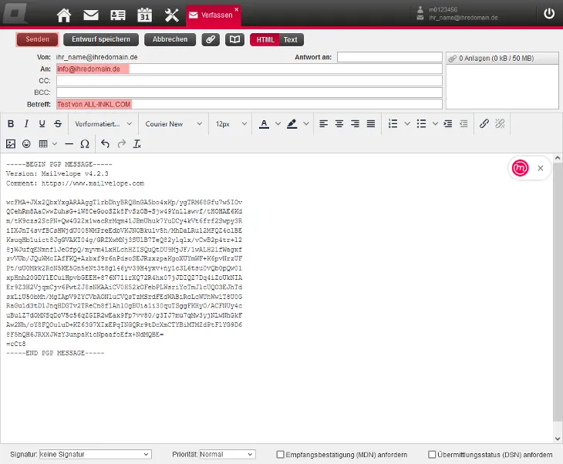Click the BCC field

249,92
